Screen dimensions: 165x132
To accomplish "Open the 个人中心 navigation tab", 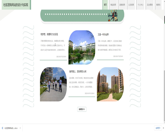I will coord(140,5).
